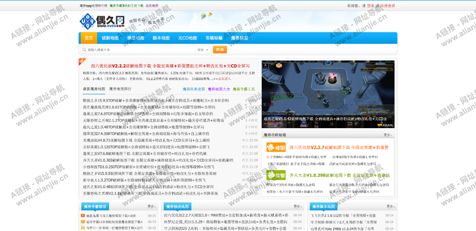Open the 魔兽争霸工具 link
The height and width of the screenshot is (231, 476).
[244, 89]
